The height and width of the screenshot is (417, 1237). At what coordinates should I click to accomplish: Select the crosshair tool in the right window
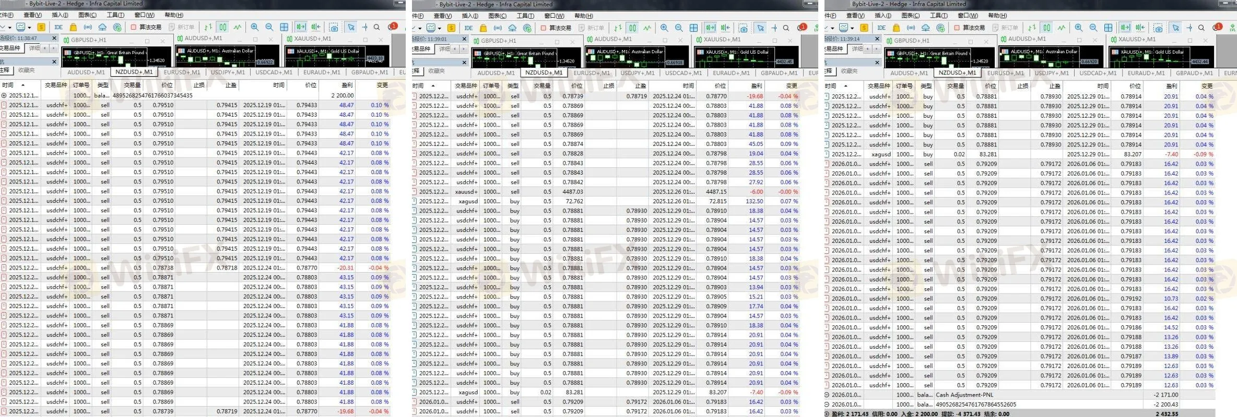pyautogui.click(x=1189, y=28)
